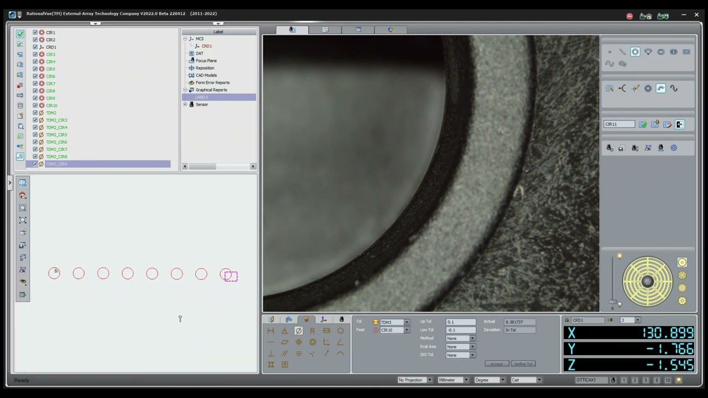The image size is (708, 398).
Task: Choose the full-circle edge detection tool
Action: 648,88
